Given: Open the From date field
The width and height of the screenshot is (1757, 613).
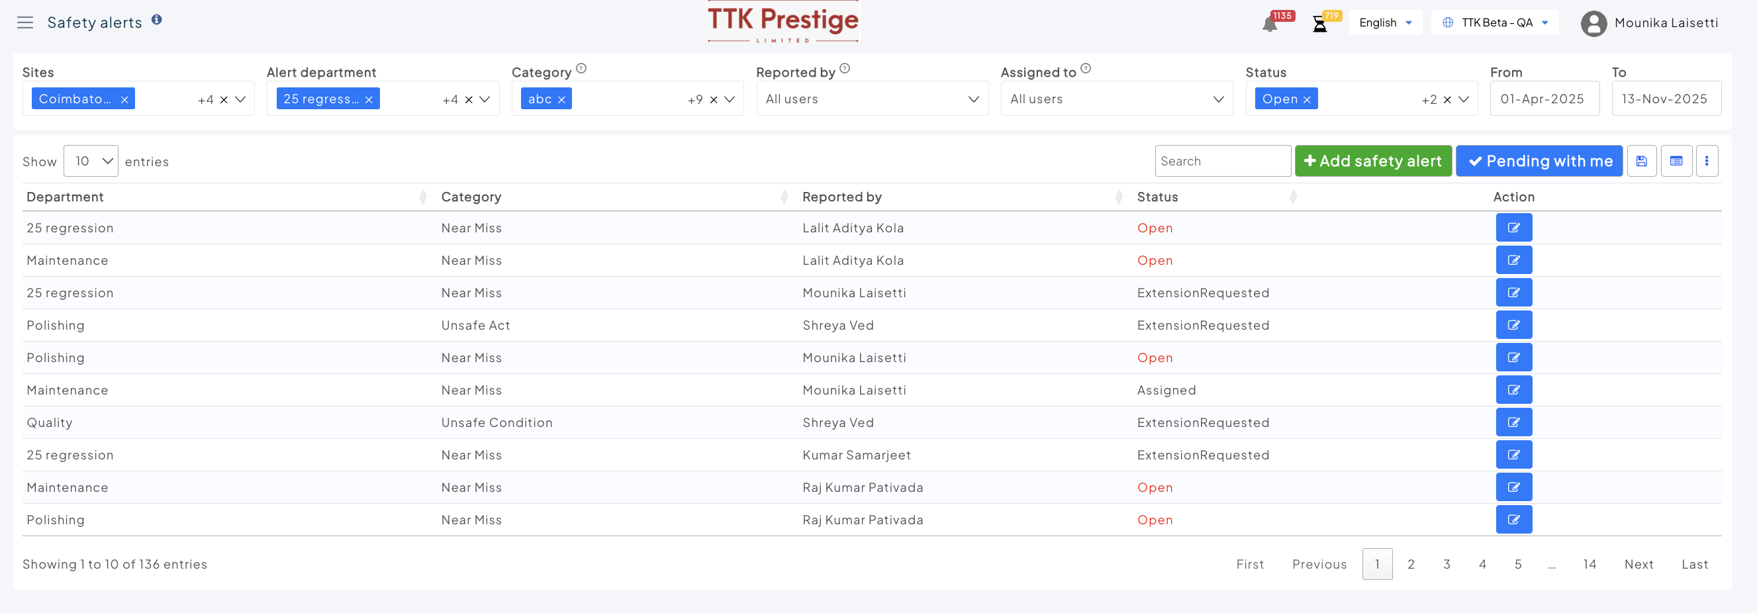Looking at the screenshot, I should [x=1544, y=99].
